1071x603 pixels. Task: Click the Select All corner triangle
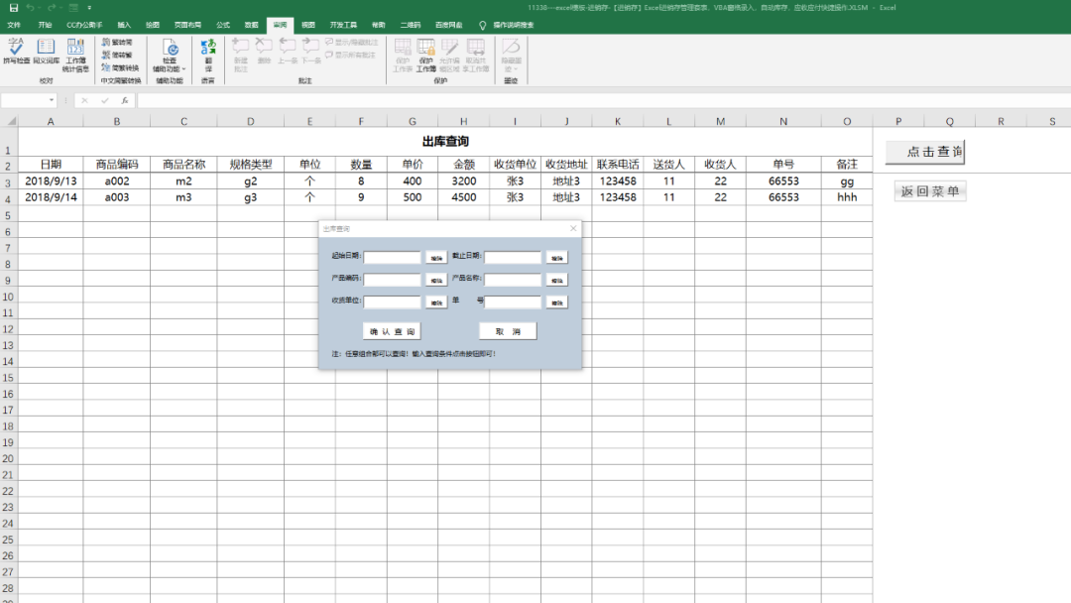pyautogui.click(x=10, y=121)
